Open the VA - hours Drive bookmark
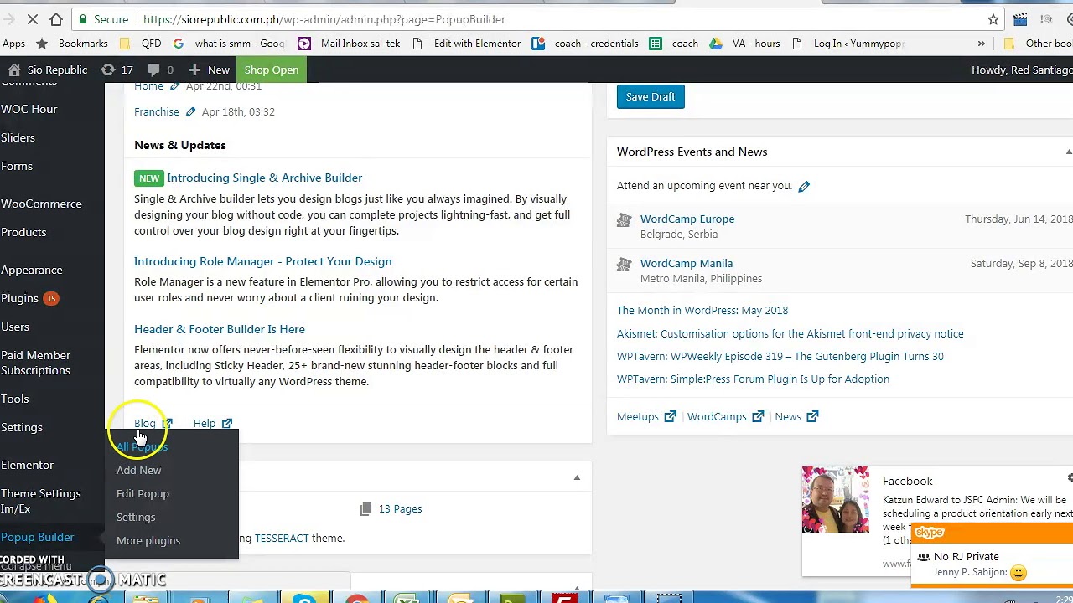 pos(744,44)
